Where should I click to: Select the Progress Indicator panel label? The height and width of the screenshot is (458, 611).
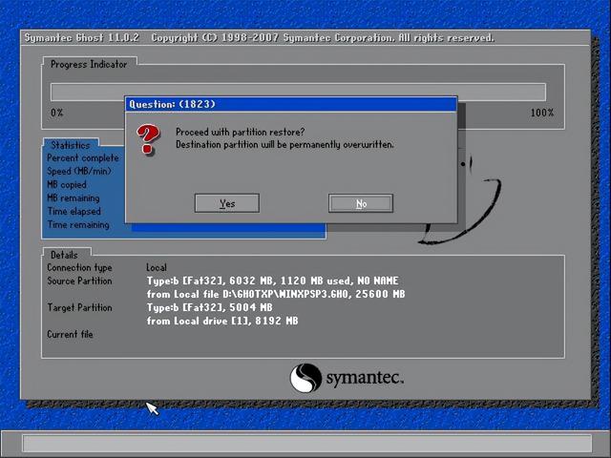[x=89, y=64]
